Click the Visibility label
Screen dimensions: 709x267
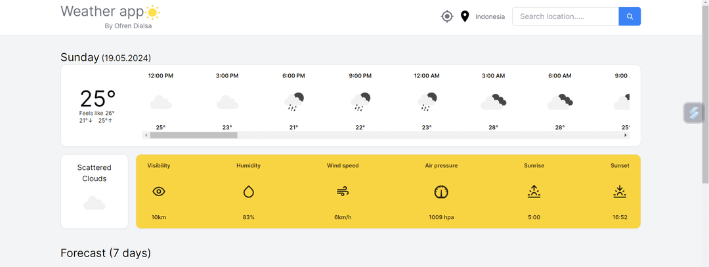tap(159, 166)
